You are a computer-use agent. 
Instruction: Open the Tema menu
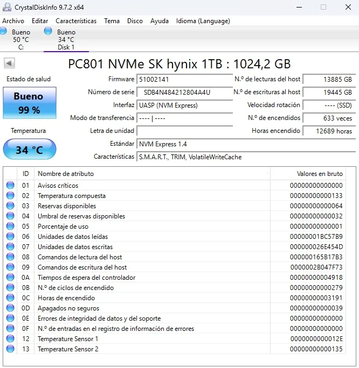(x=112, y=21)
